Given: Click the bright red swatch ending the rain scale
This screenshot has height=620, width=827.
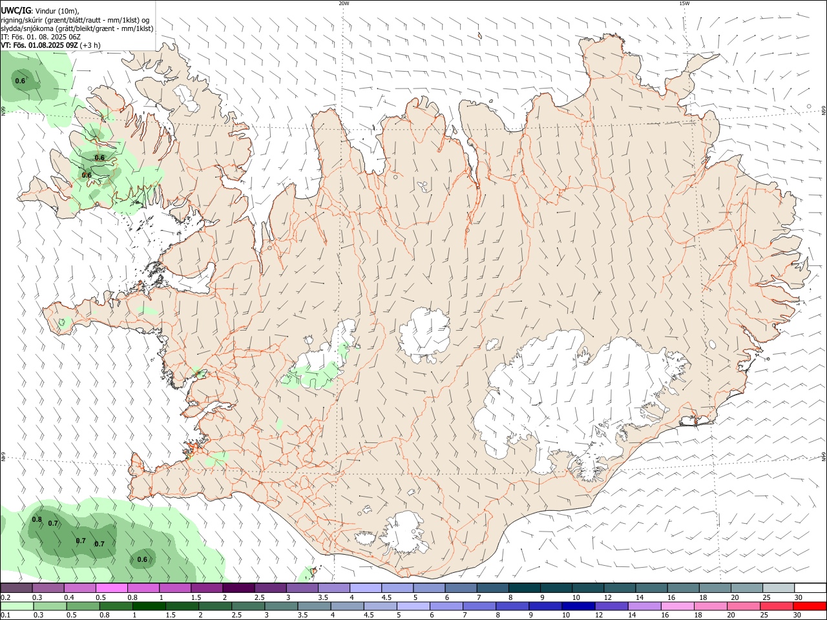Looking at the screenshot, I should pos(810,606).
